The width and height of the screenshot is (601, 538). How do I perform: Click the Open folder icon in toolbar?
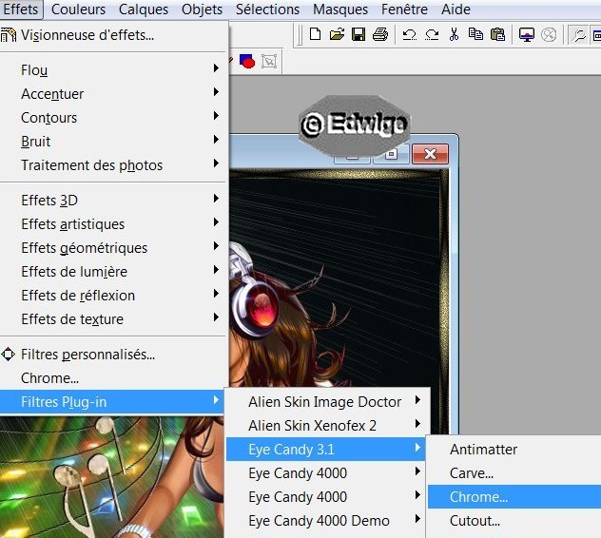pos(337,34)
